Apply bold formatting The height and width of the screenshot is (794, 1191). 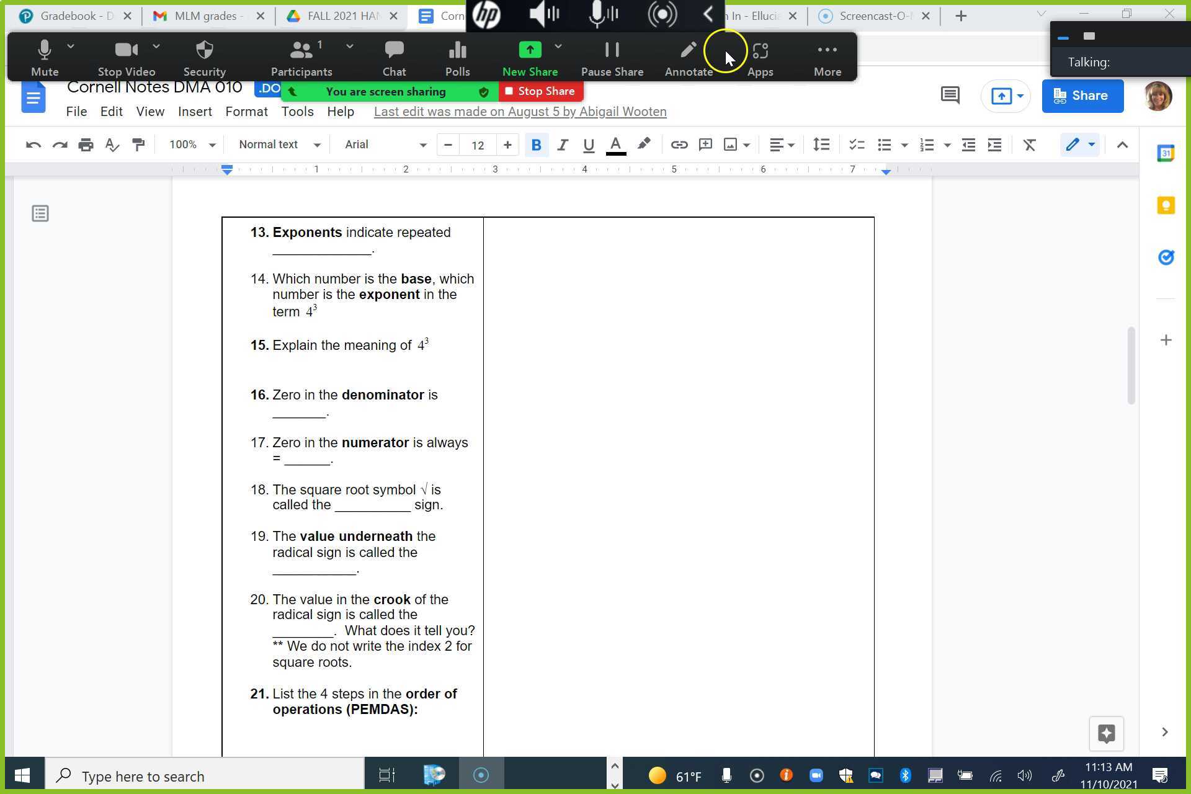tap(536, 145)
